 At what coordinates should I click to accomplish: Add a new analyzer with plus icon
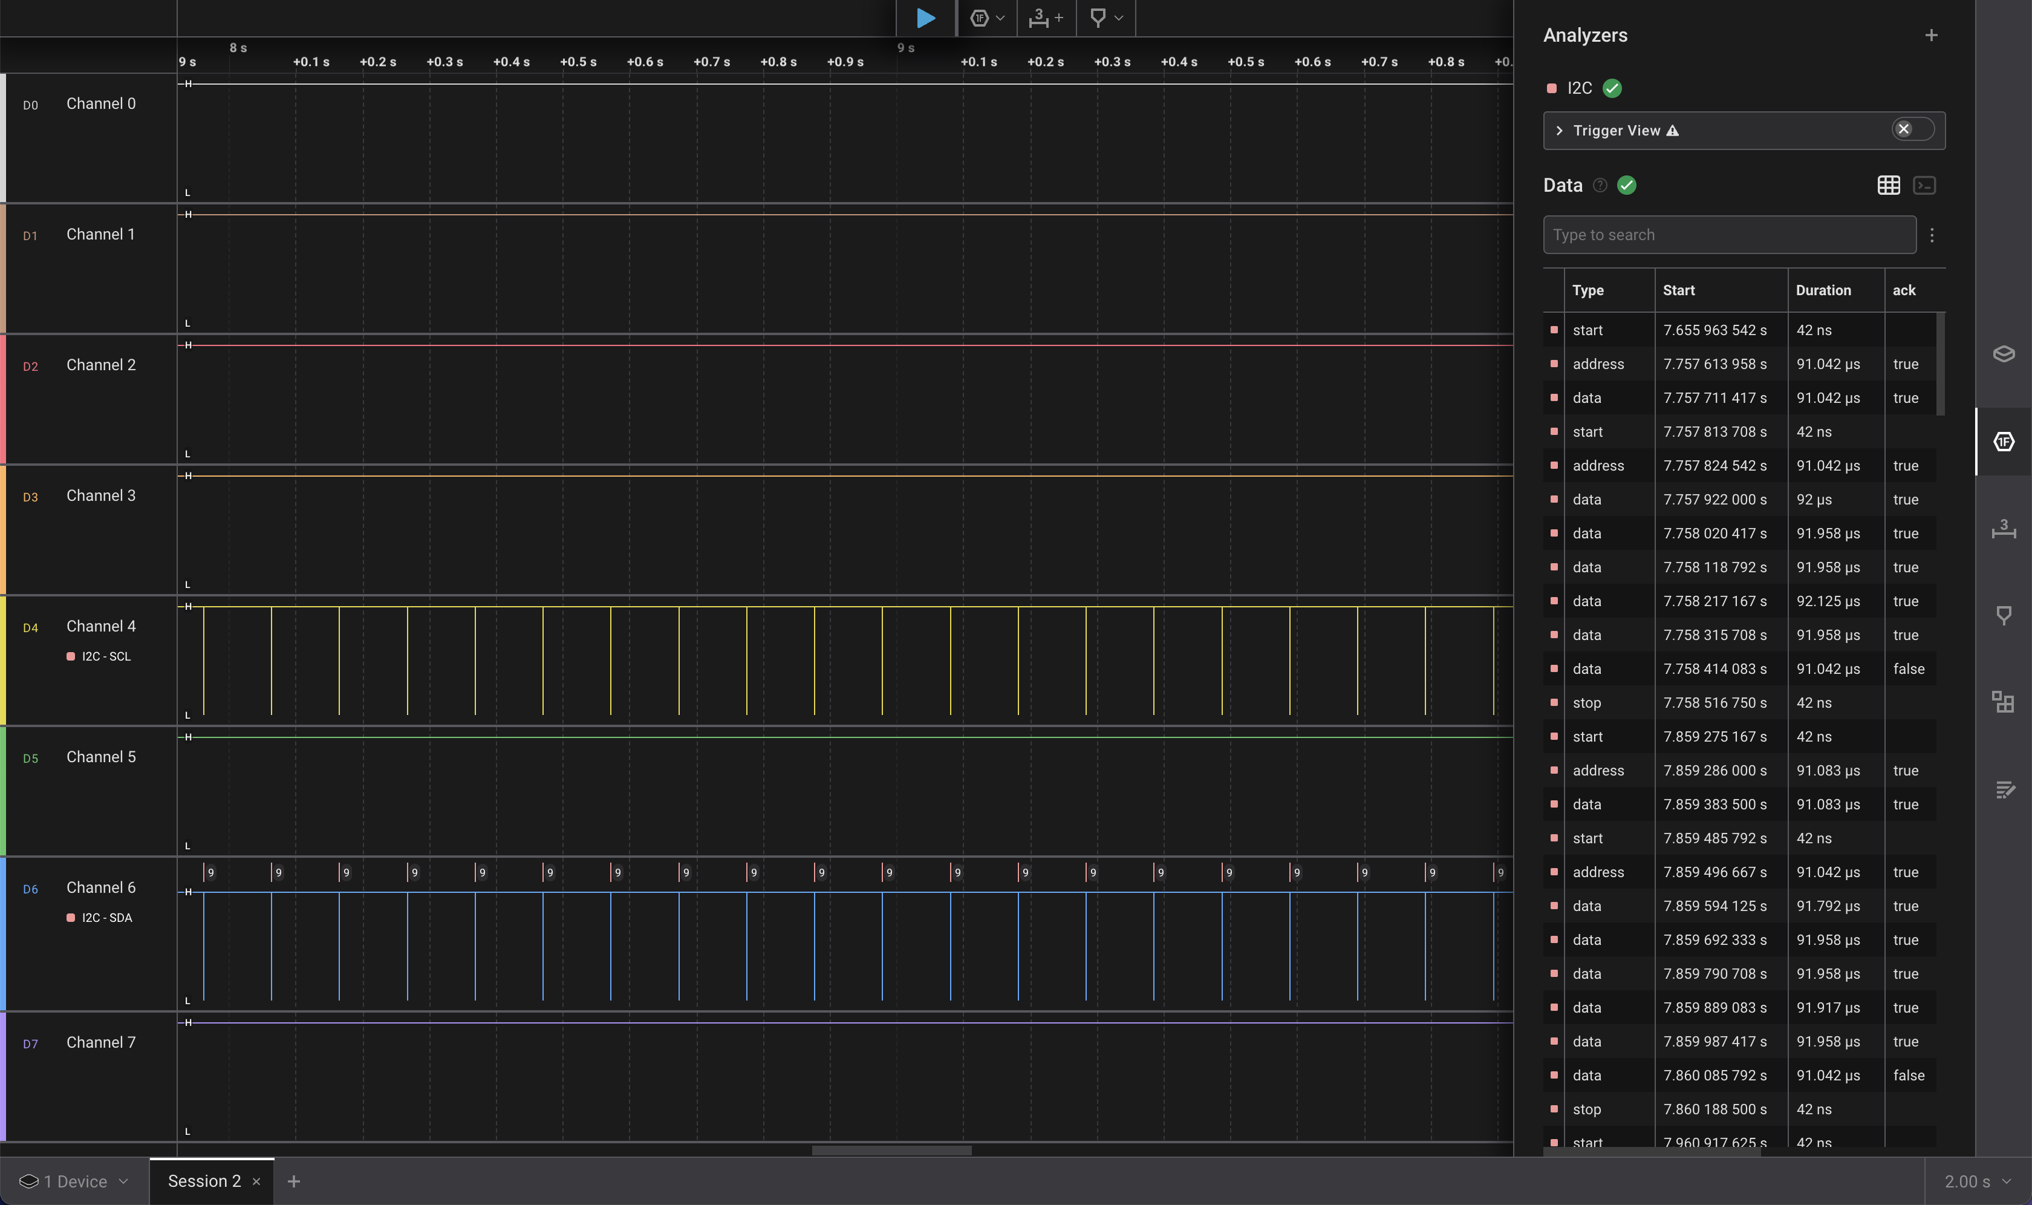point(1932,36)
